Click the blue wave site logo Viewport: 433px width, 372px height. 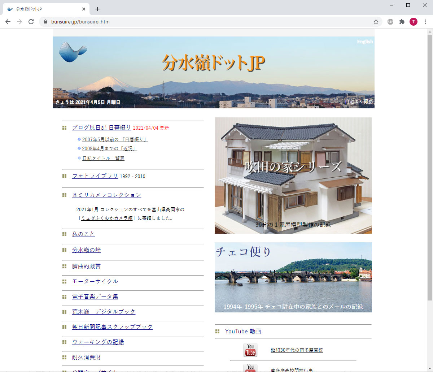click(73, 52)
